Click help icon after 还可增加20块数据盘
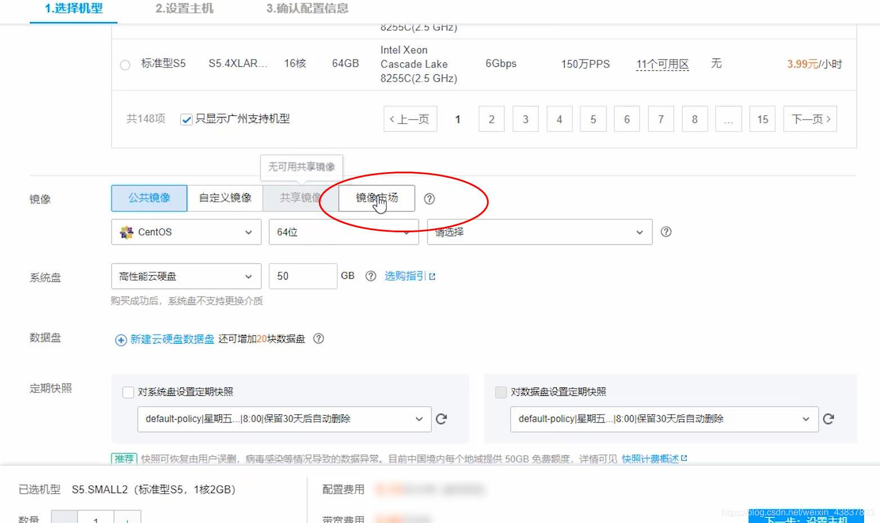 tap(319, 339)
